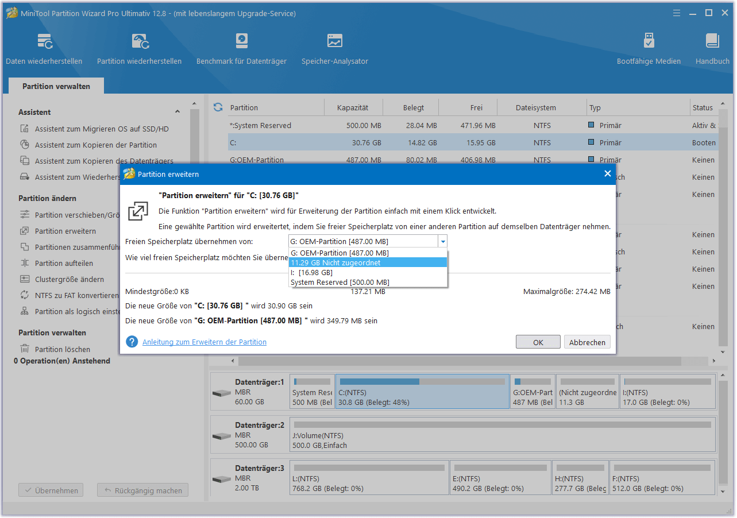Select I:(NTFS) 17.0 GB block
The width and height of the screenshot is (737, 518).
pyautogui.click(x=668, y=392)
